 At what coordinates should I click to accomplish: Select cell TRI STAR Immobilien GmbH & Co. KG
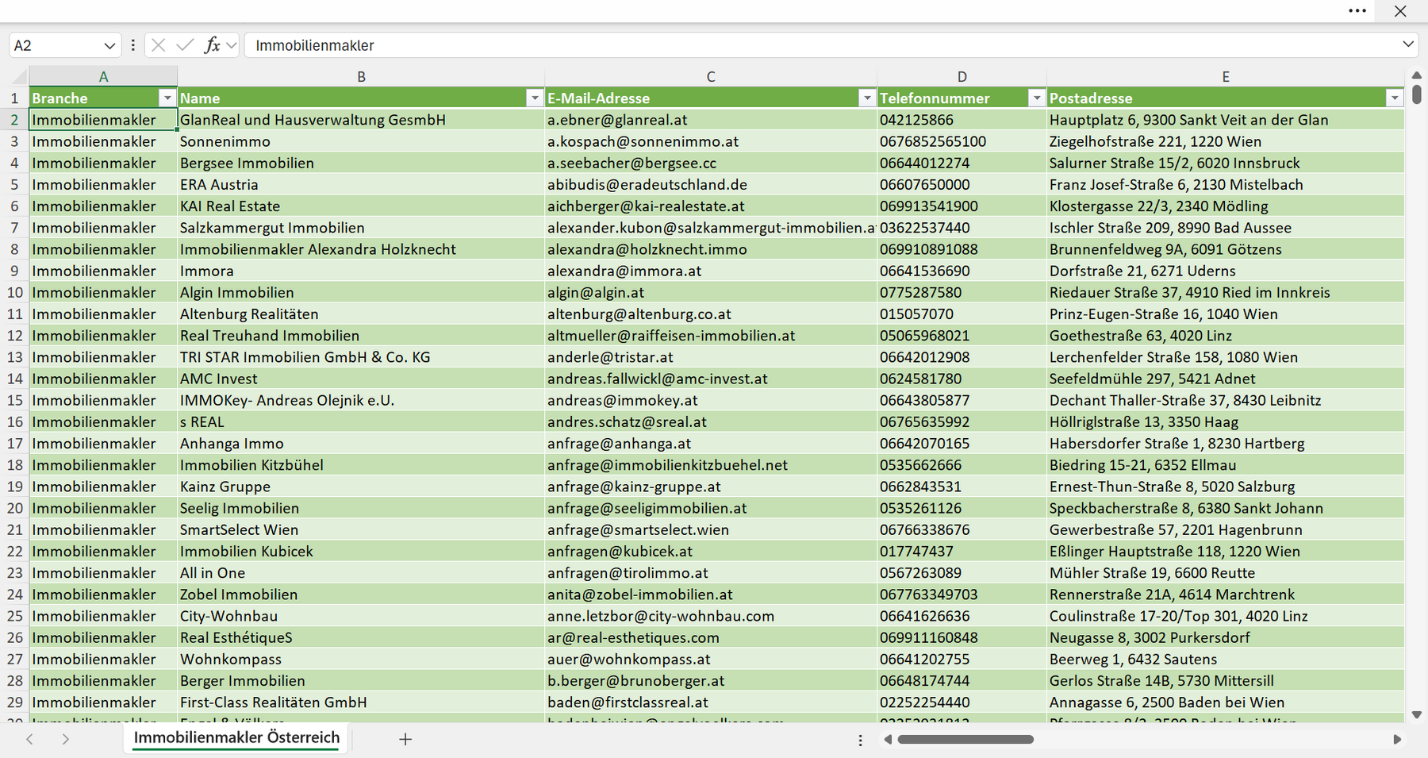pyautogui.click(x=361, y=357)
